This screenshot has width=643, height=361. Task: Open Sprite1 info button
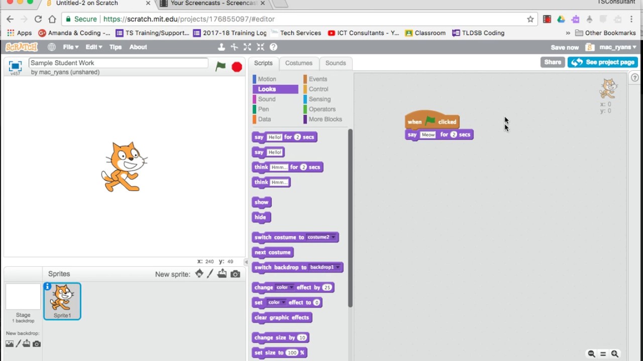(x=47, y=287)
